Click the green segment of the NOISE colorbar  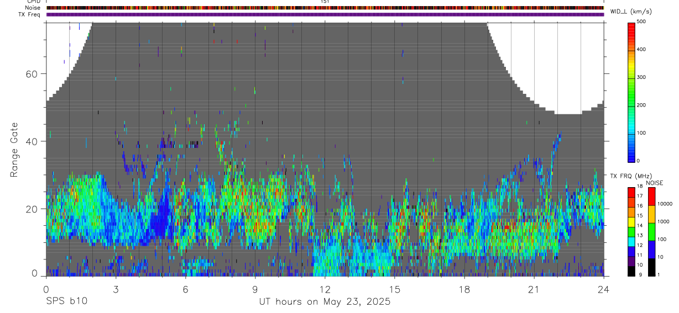tap(651, 232)
